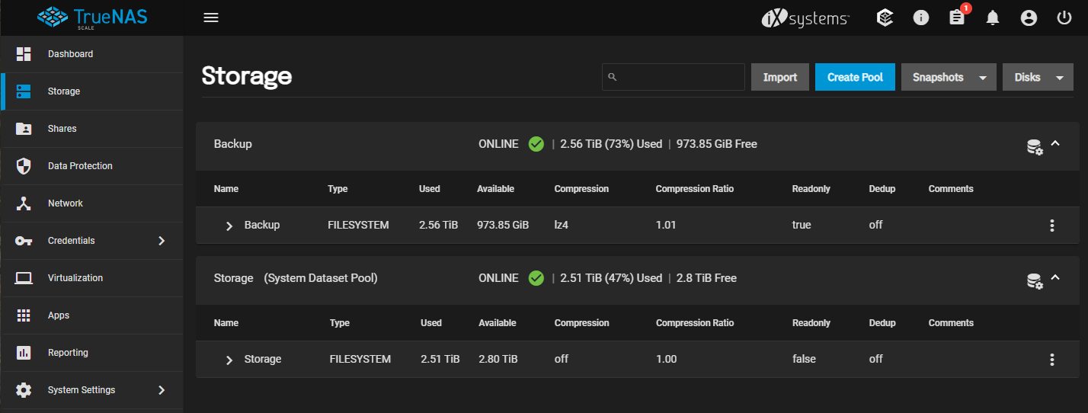The height and width of the screenshot is (413, 1088).
Task: Click the '2.8 TiB Free' text
Action: [706, 278]
